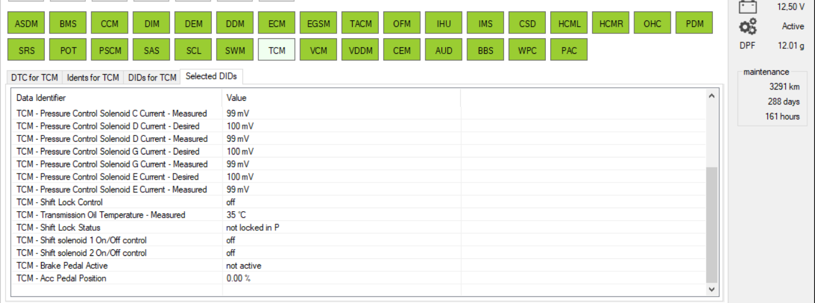Click the Value column header

236,98
